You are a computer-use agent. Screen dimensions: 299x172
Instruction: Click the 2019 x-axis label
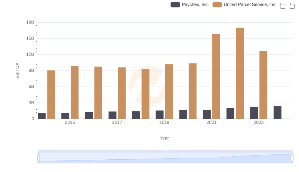click(164, 122)
